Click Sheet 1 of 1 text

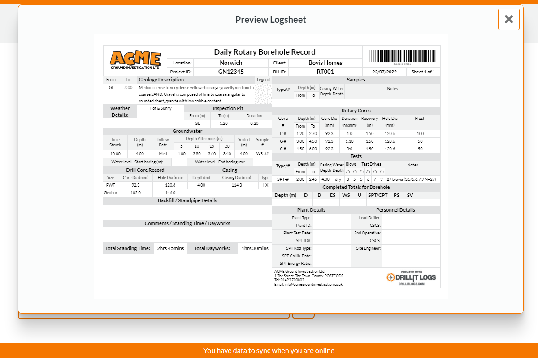[x=423, y=72]
